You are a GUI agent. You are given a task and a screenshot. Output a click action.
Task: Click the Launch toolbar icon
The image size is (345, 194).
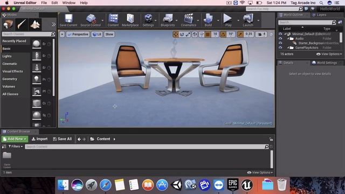[248, 20]
